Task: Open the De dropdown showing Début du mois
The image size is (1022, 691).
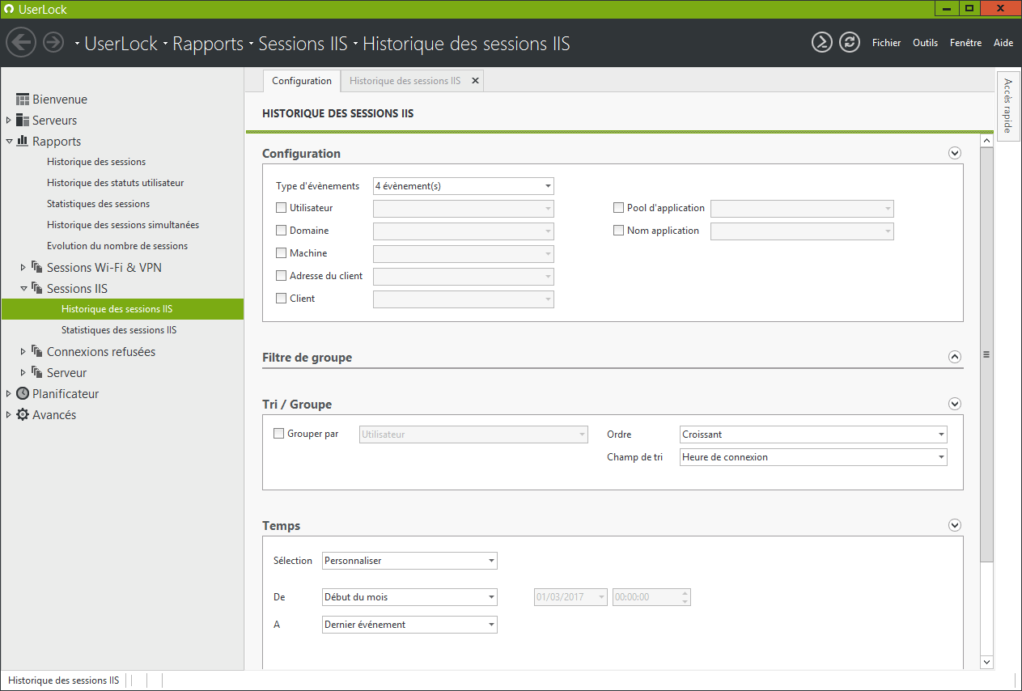Action: [x=409, y=597]
